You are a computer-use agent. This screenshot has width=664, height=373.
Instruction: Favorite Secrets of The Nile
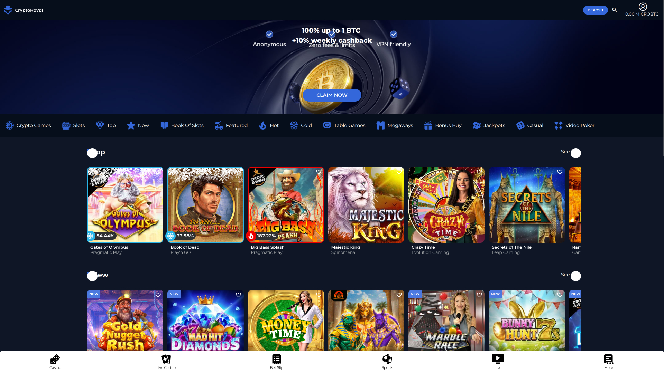coord(560,172)
